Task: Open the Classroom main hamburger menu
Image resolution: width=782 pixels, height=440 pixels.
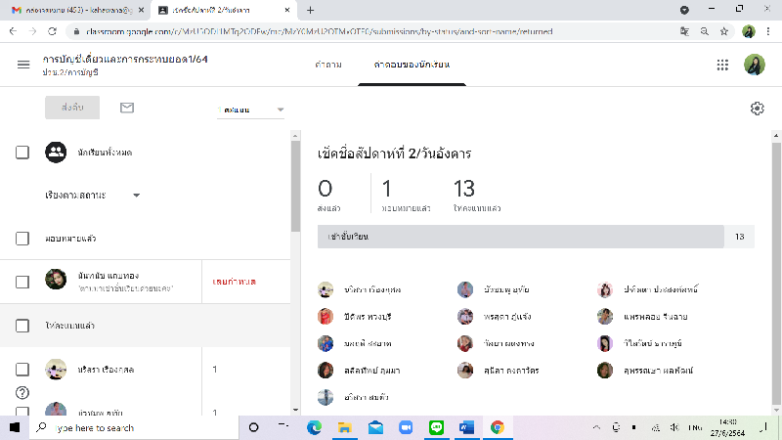Action: tap(23, 65)
